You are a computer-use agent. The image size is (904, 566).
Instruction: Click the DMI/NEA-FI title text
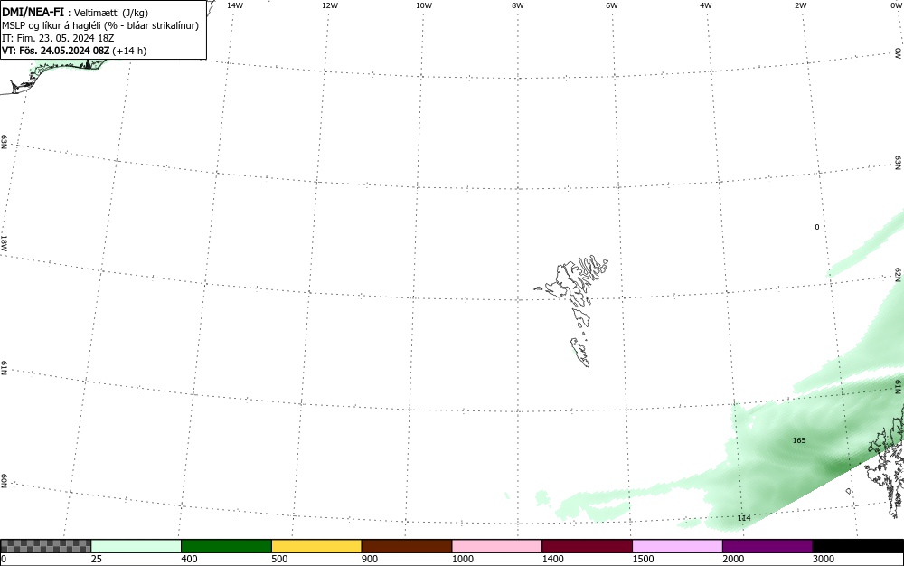[x=33, y=12]
